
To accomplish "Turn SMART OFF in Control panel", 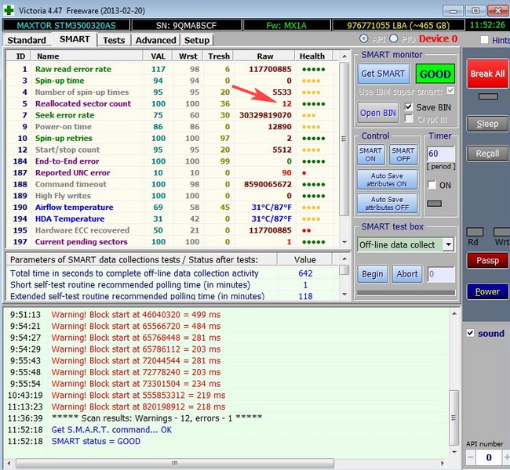I will 403,154.
